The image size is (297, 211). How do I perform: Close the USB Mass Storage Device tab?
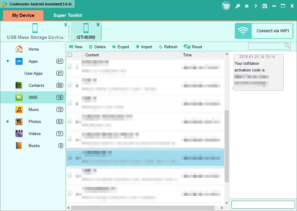[x=66, y=25]
